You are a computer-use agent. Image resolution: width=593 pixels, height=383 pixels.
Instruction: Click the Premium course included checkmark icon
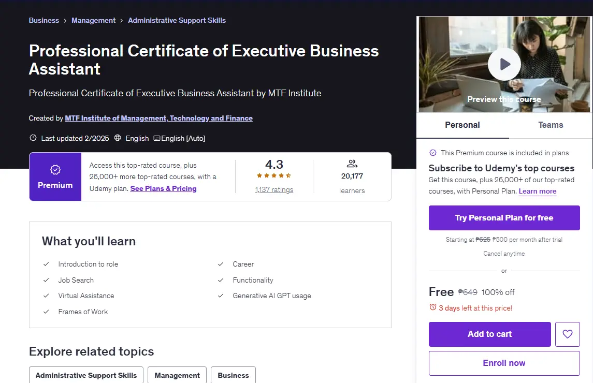point(432,153)
